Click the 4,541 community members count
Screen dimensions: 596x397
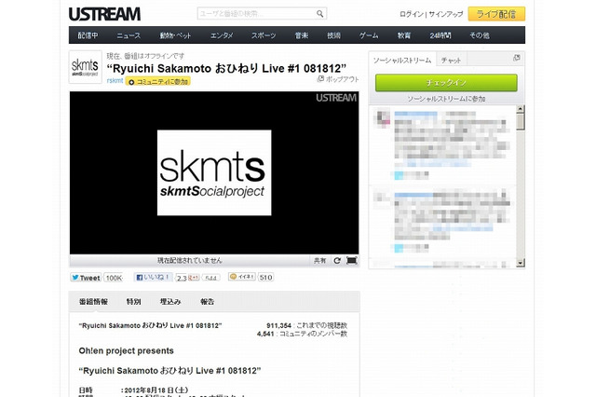[x=265, y=334]
